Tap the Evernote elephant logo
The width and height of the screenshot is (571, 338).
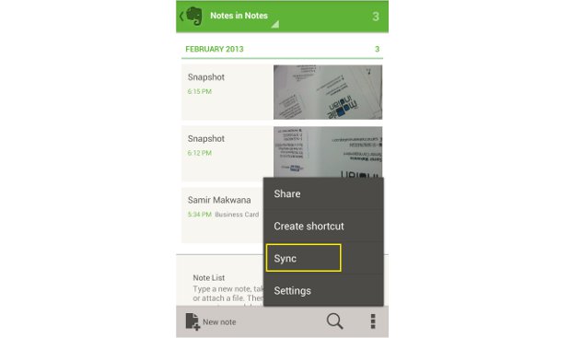pos(194,16)
